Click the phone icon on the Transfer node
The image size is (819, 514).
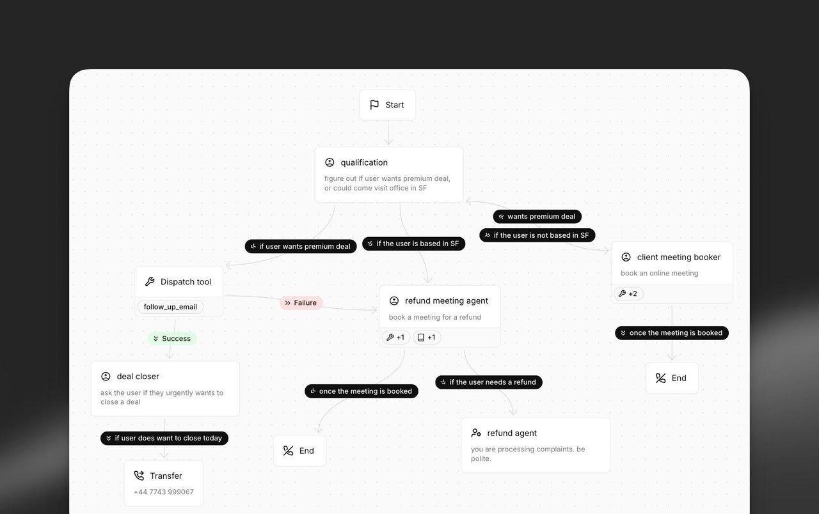138,475
